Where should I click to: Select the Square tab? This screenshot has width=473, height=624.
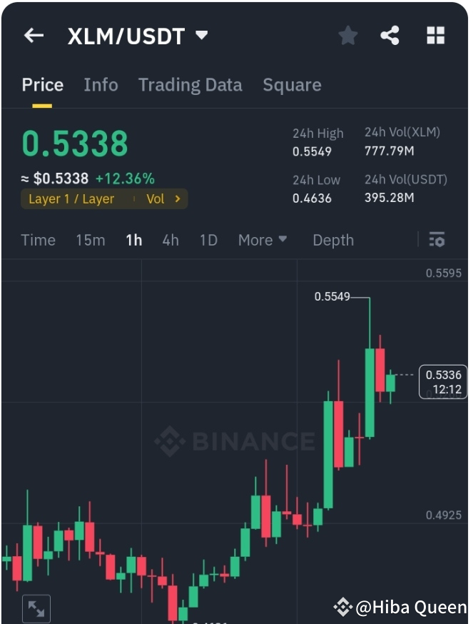[x=292, y=85]
